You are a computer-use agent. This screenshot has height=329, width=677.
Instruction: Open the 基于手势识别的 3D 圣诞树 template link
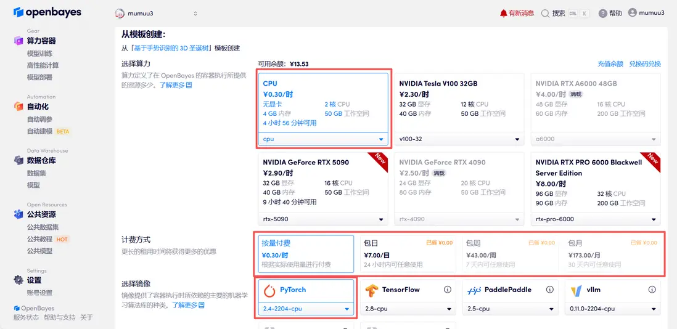(x=172, y=48)
